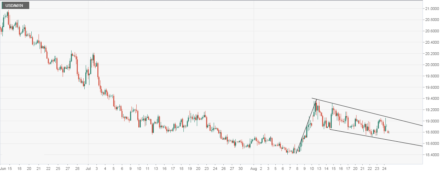Select the Jul month marker on time axis
This screenshot has width=447, height=173.
[88, 169]
